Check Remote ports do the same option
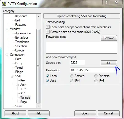Image resolution: width=124 pixels, height=119 pixels. pos(48,32)
